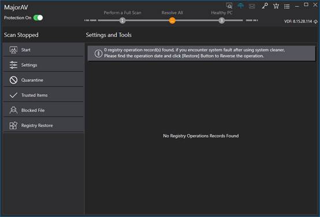320x217 pixels.
Task: Go to the Quarantine section
Action: tap(43, 80)
